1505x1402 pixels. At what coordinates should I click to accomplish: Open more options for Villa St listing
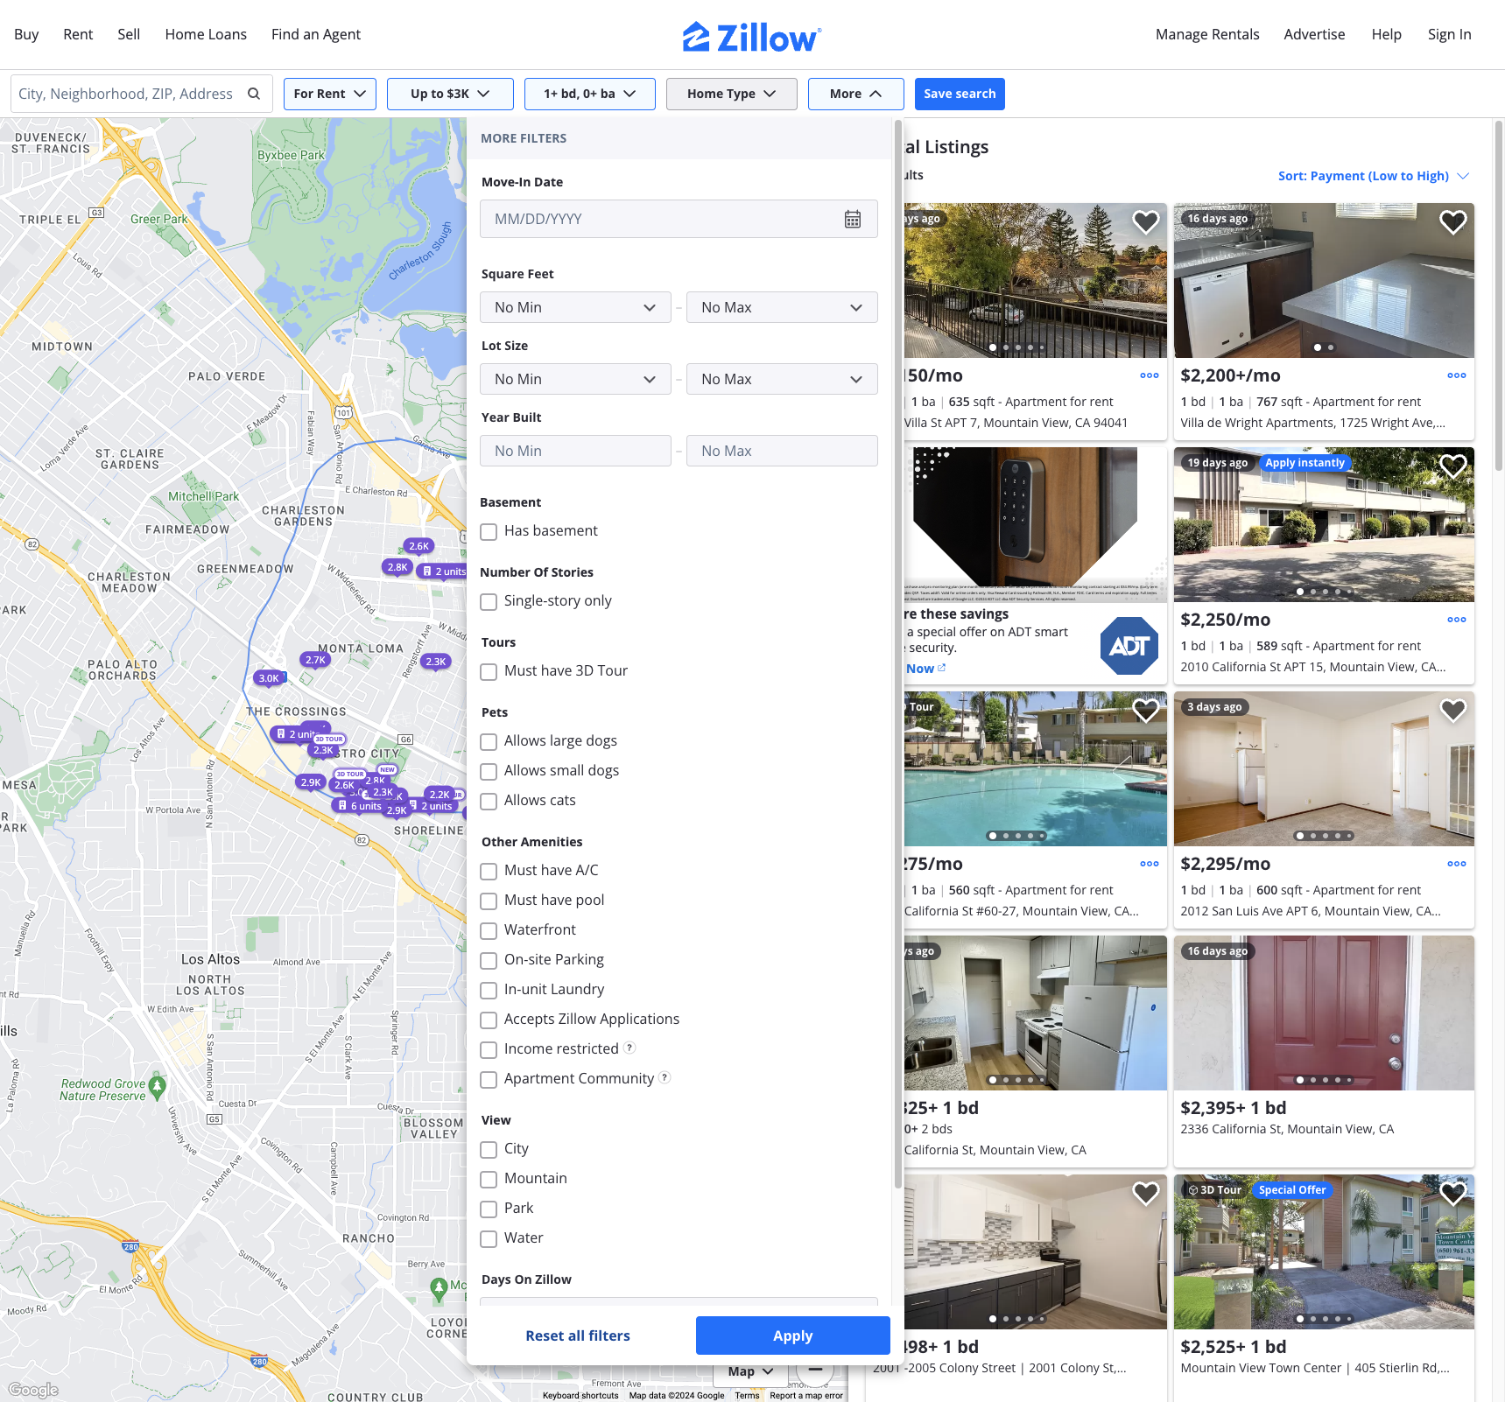tap(1149, 375)
